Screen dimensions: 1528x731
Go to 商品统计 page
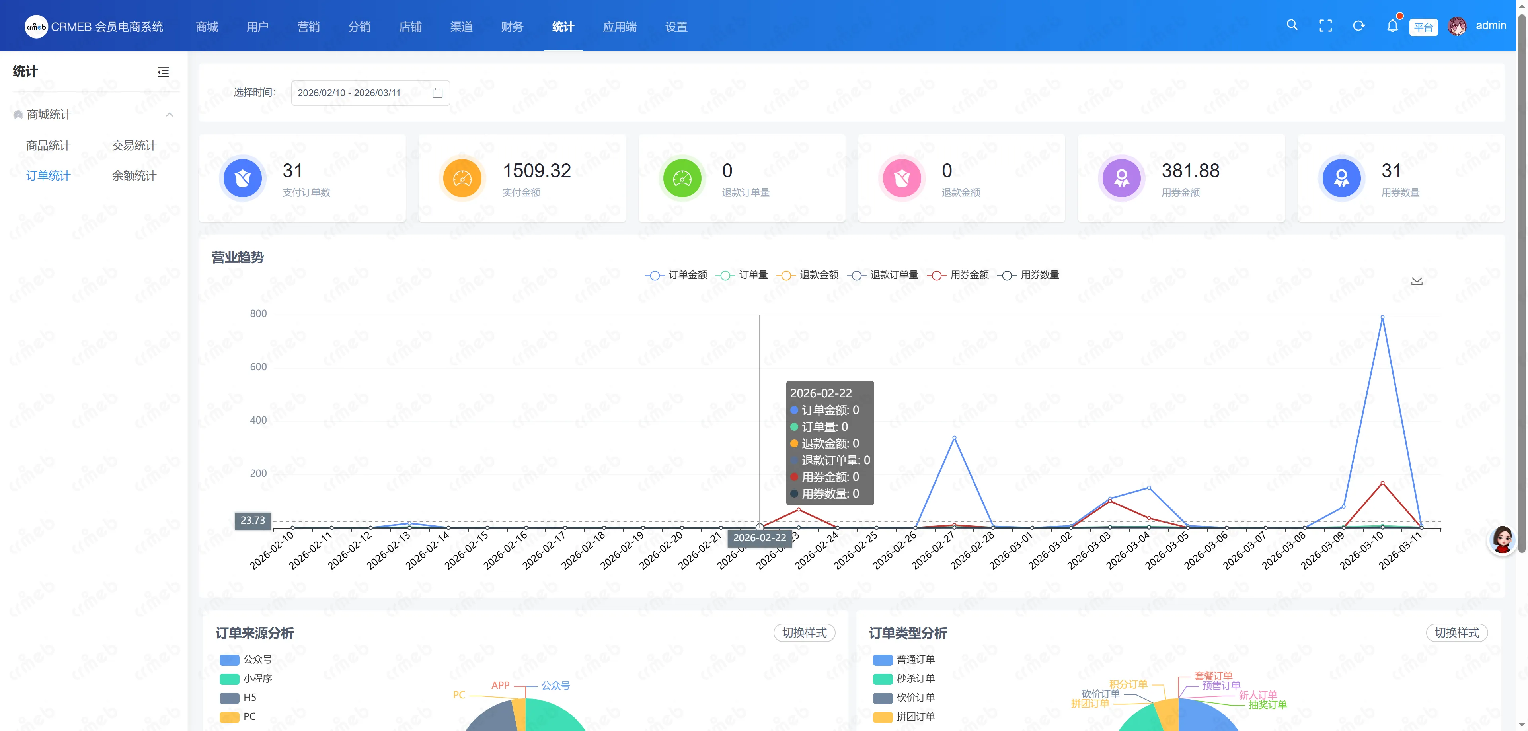pos(48,146)
